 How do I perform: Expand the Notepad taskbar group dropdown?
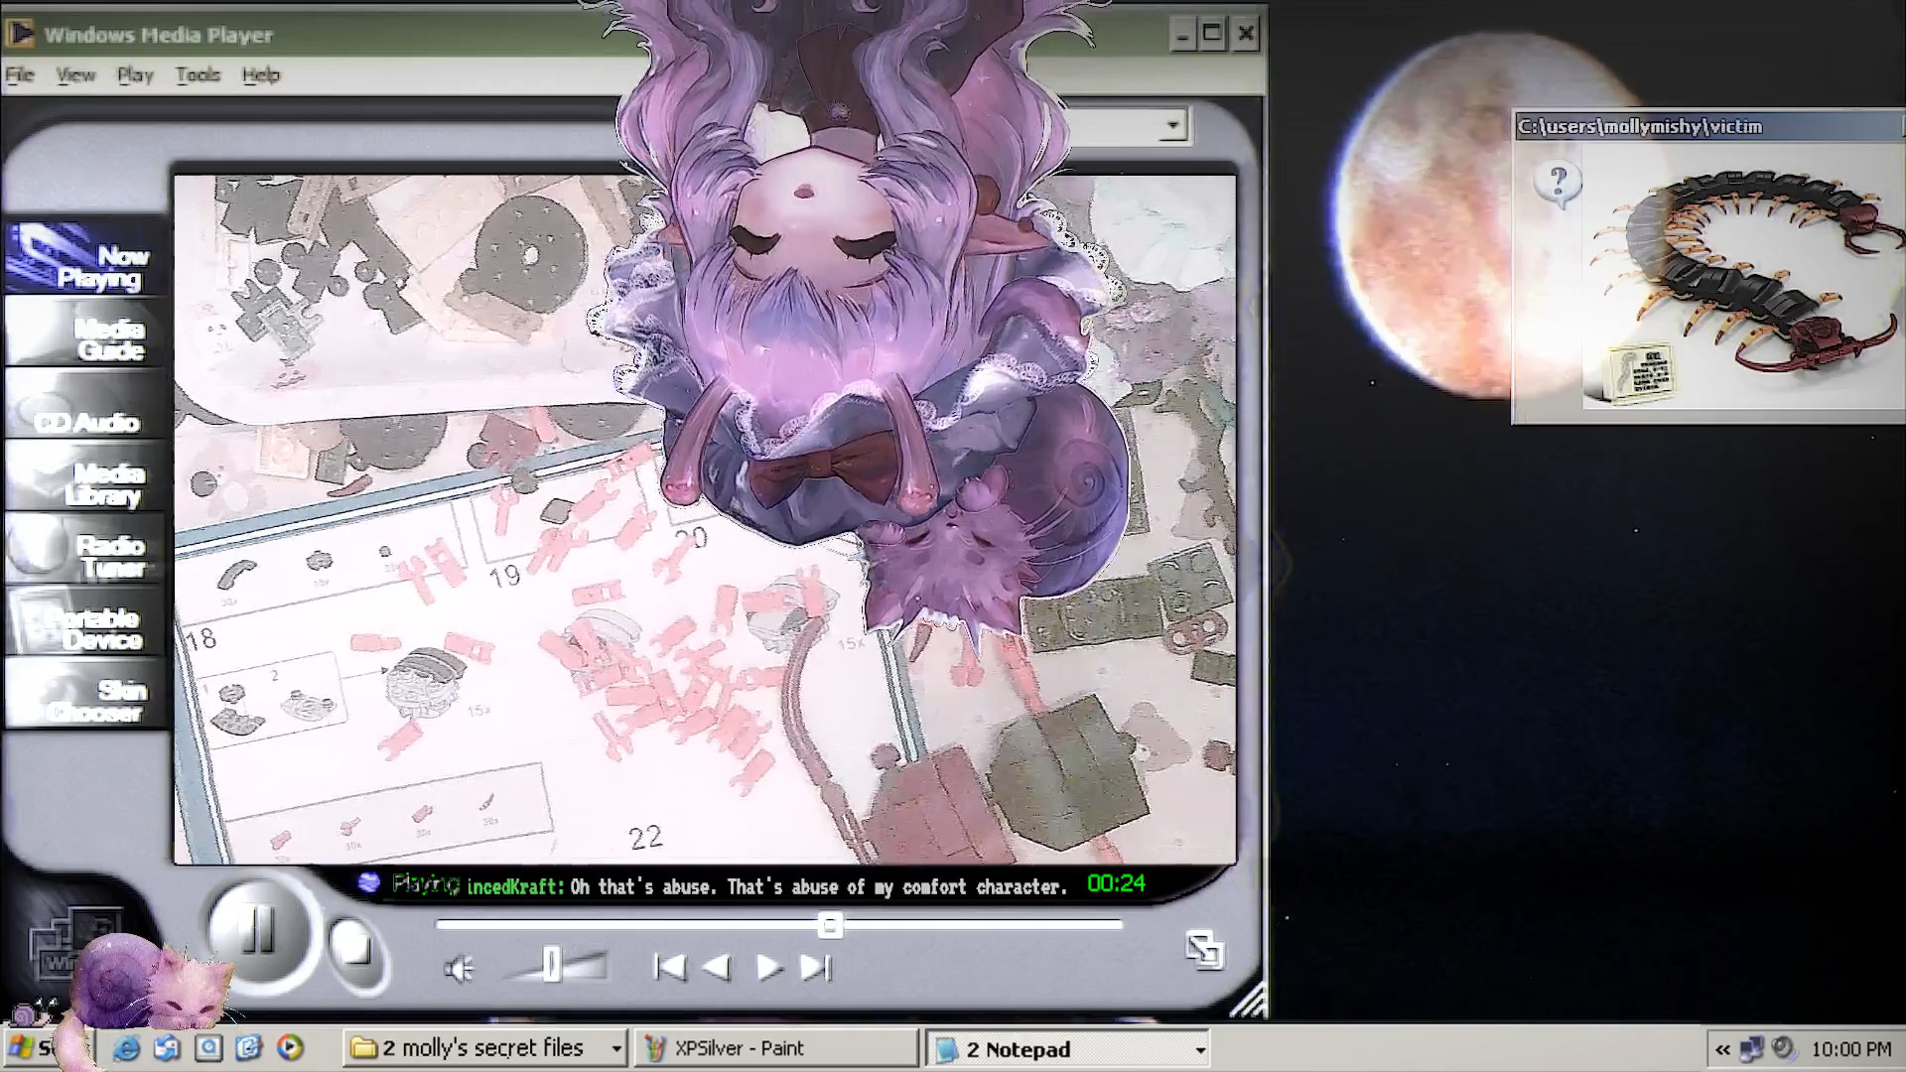click(1200, 1050)
